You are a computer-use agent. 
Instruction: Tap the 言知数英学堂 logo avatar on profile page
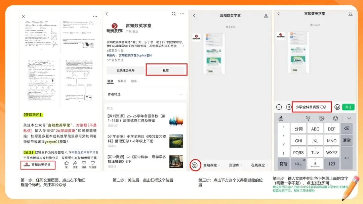[114, 28]
